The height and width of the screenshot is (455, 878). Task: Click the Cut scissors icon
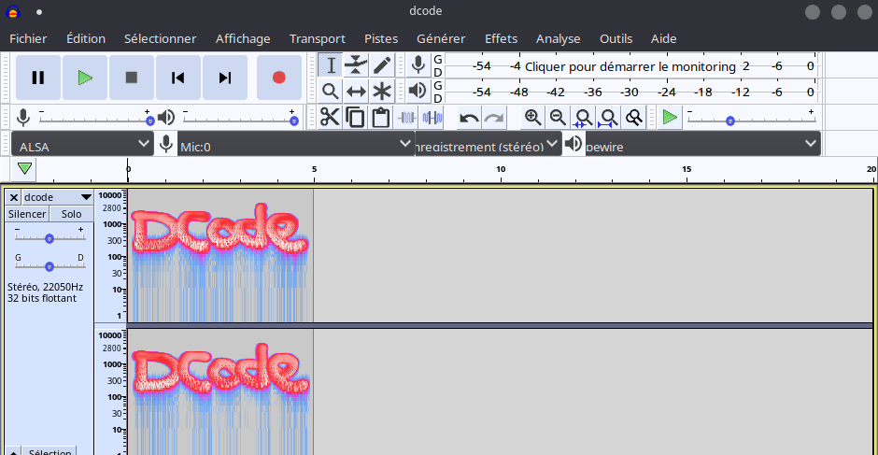coord(330,117)
